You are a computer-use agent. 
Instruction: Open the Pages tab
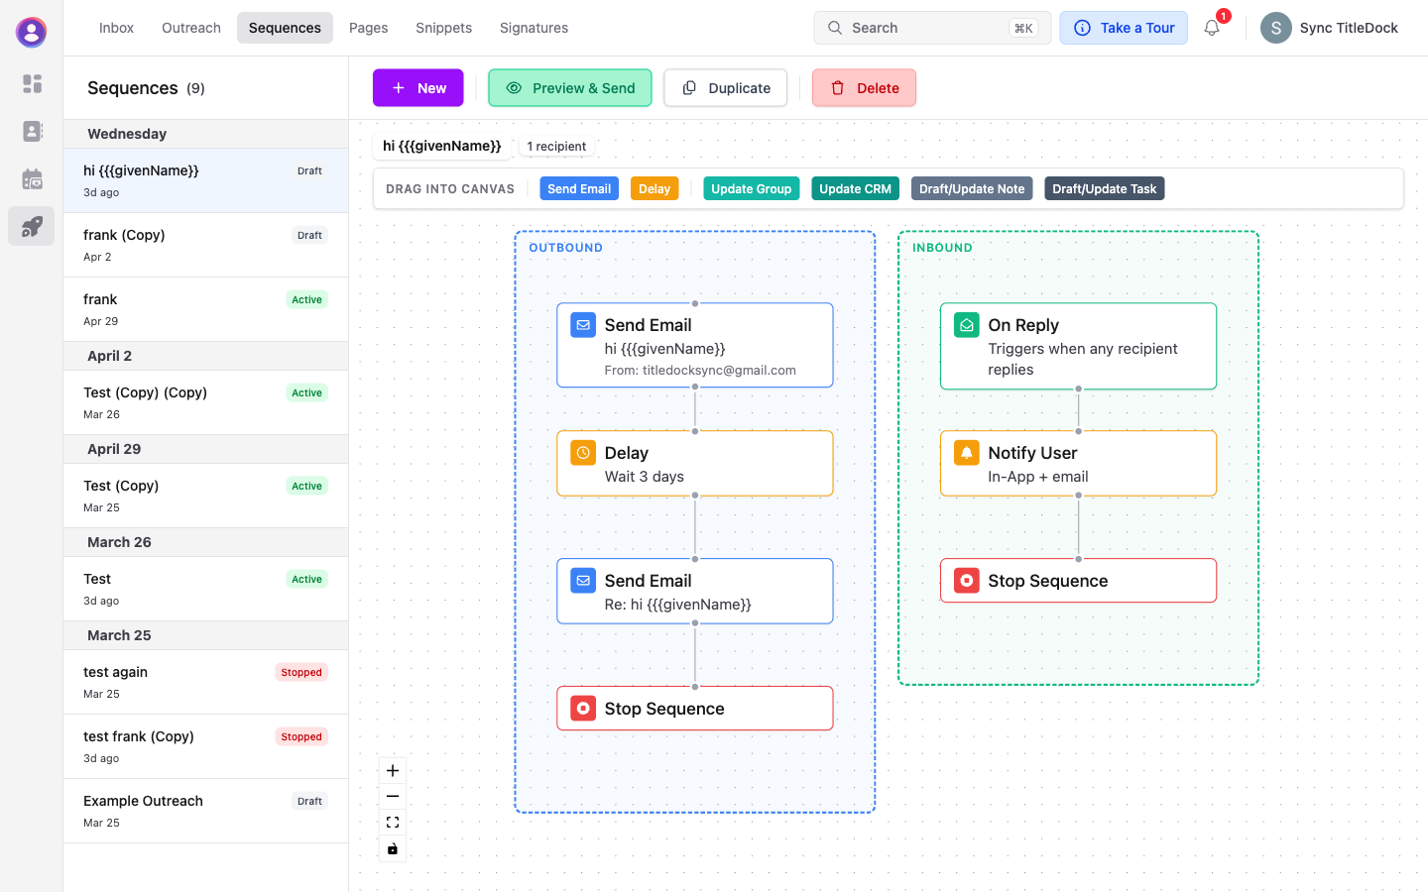pos(368,28)
